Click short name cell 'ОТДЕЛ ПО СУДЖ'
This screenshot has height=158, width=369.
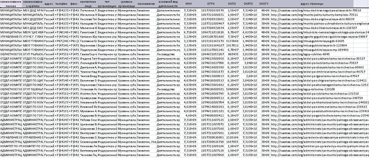click(33, 58)
